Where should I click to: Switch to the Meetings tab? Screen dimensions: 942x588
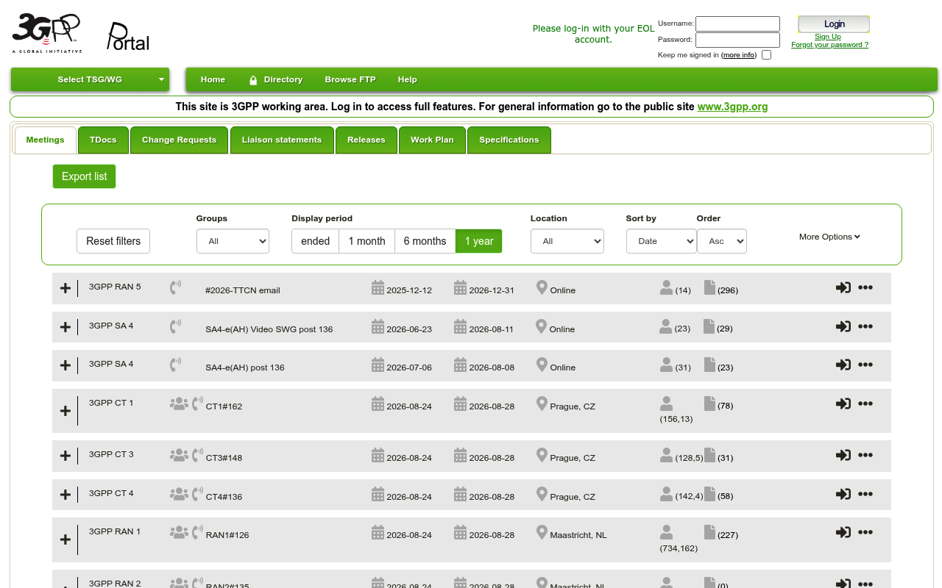45,140
